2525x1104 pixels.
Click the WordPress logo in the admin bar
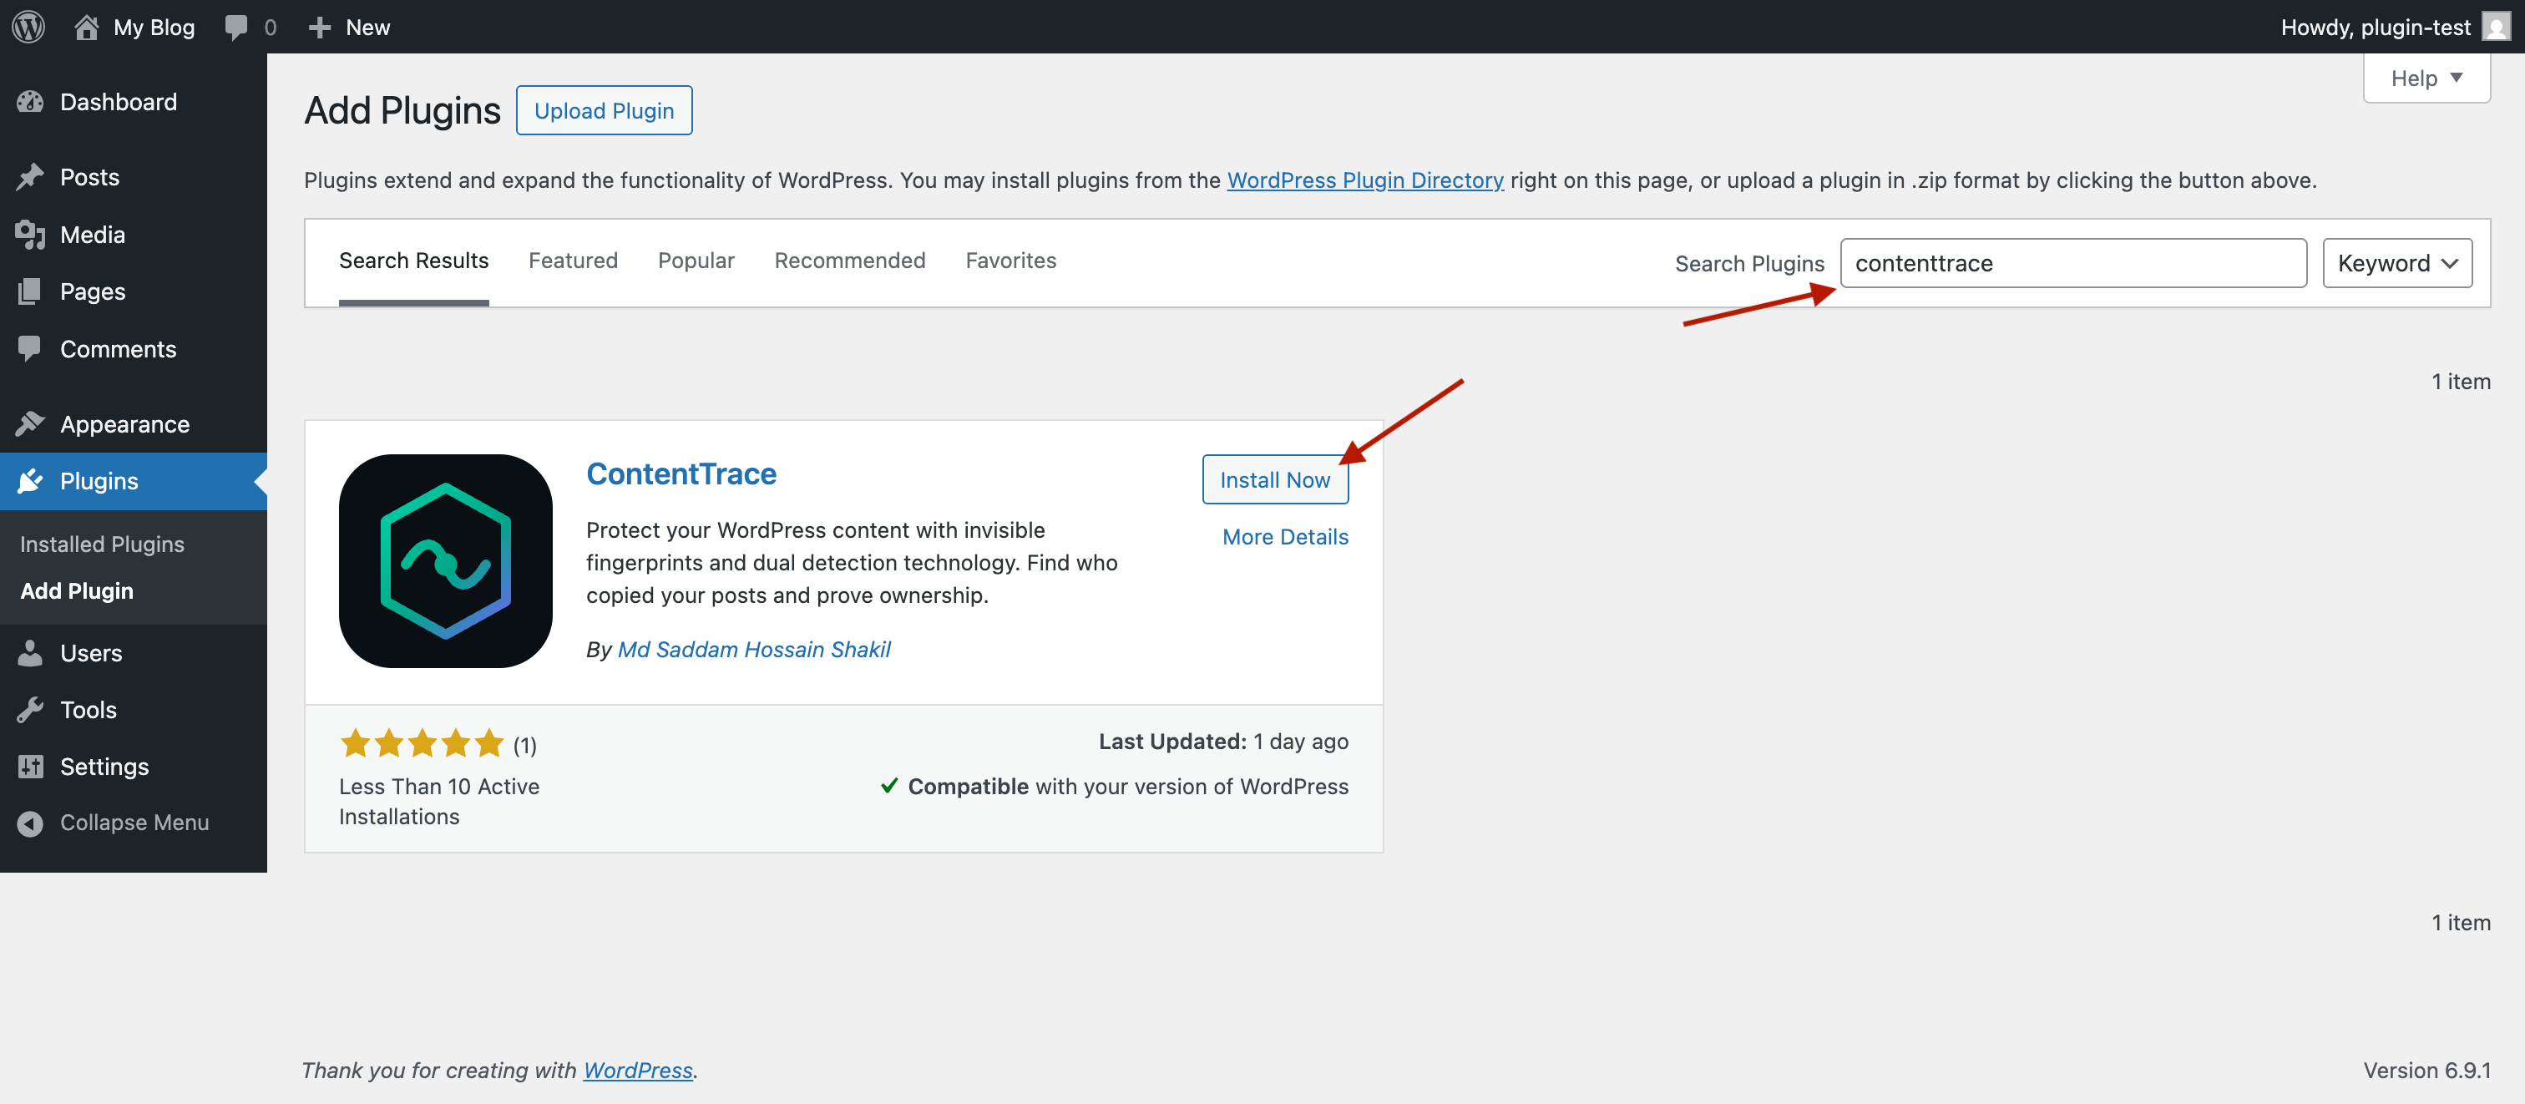[x=27, y=27]
